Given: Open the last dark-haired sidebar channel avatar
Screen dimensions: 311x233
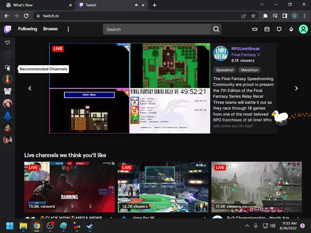Looking at the screenshot, I should (x=8, y=140).
